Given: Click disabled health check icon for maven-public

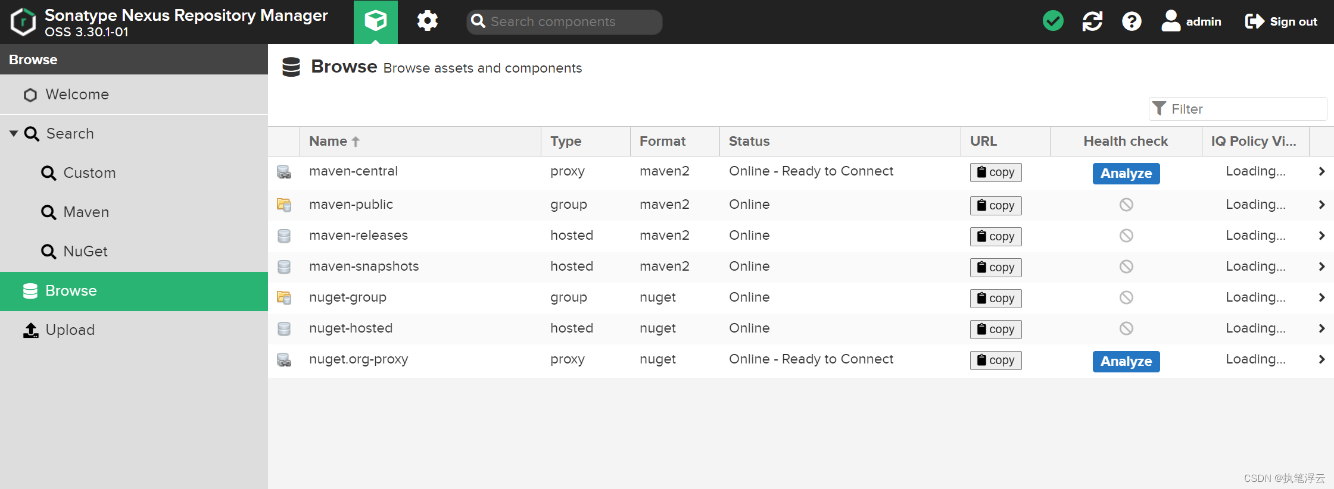Looking at the screenshot, I should (1126, 205).
